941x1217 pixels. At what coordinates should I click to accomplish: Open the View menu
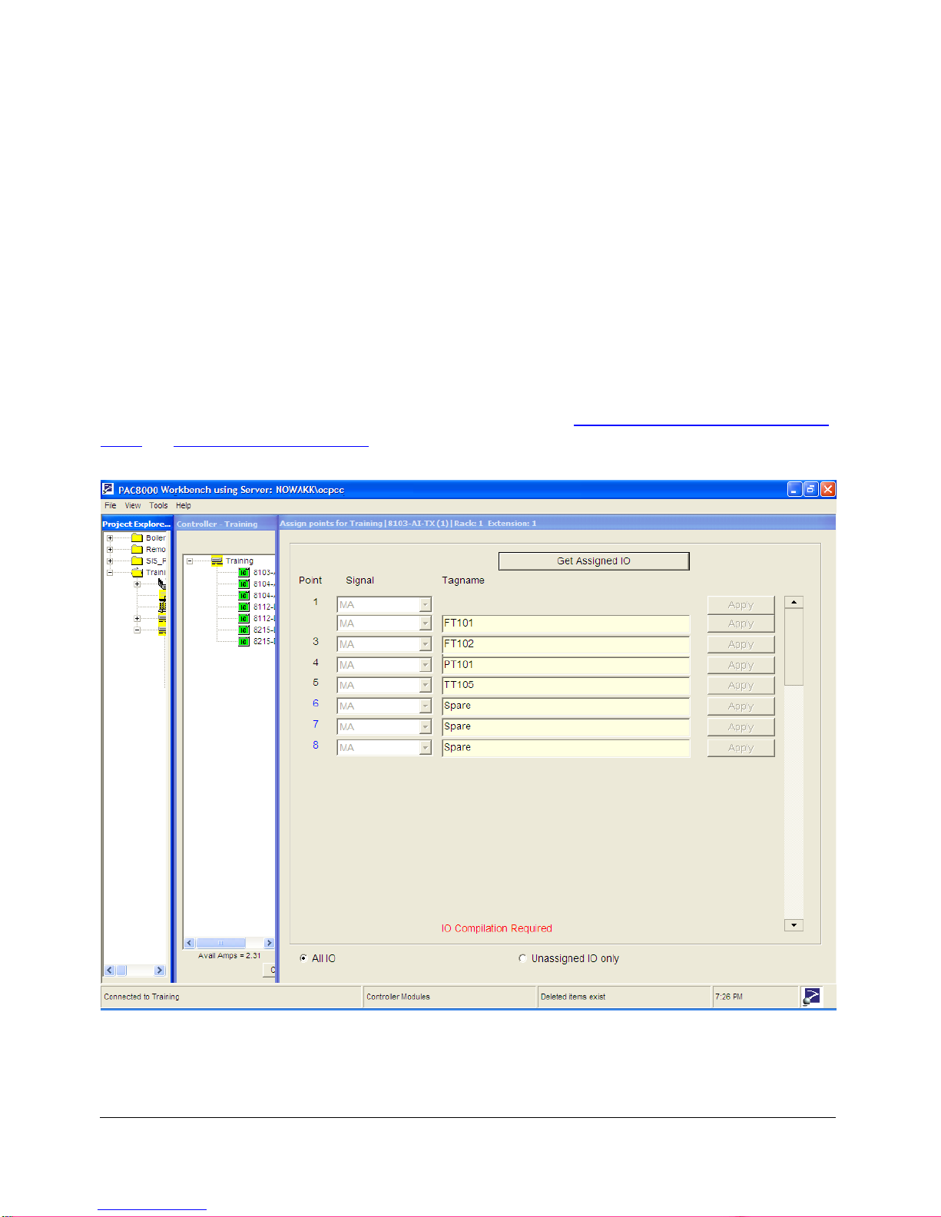pos(133,505)
